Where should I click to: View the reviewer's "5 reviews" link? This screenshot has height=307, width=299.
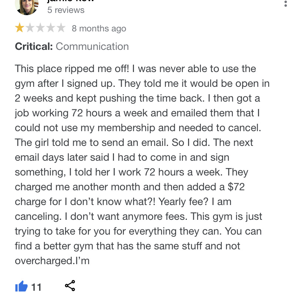(x=66, y=10)
